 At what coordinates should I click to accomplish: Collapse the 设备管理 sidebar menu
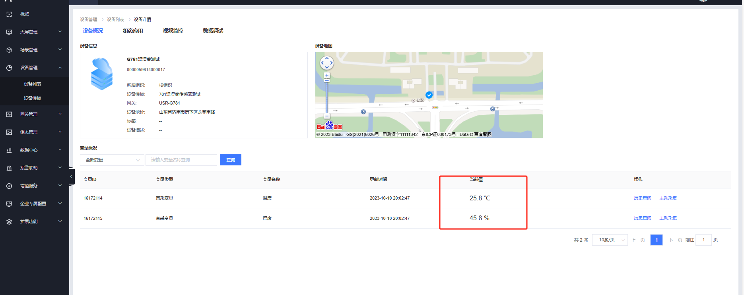(60, 68)
